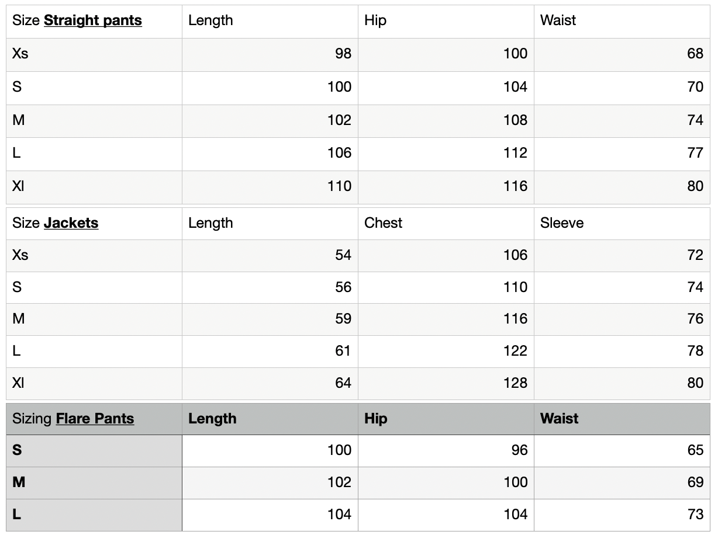Select Straight pants Xs length value 98
718x542 pixels.
tap(343, 54)
